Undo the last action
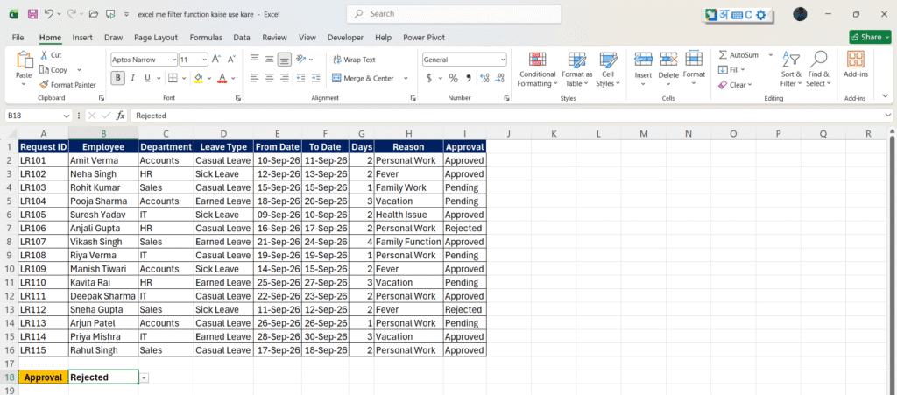897x395 pixels. [49, 14]
